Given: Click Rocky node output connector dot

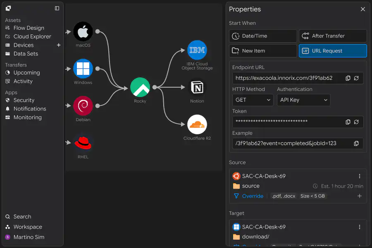Looking at the screenshot, I should tap(155, 87).
